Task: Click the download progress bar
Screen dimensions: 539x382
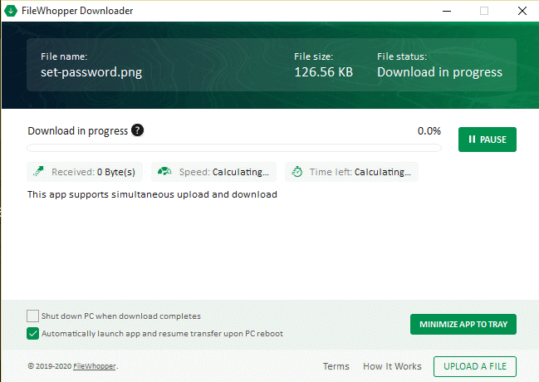Action: (x=234, y=148)
